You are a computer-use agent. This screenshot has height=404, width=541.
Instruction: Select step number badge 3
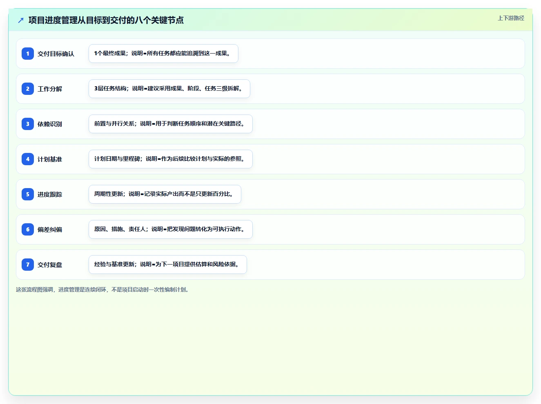click(28, 124)
